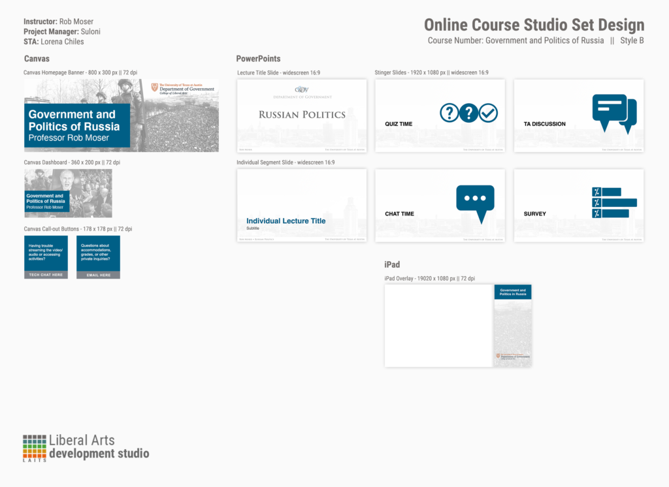Open the Chat Time stinger slide
The image size is (669, 487).
(x=440, y=206)
